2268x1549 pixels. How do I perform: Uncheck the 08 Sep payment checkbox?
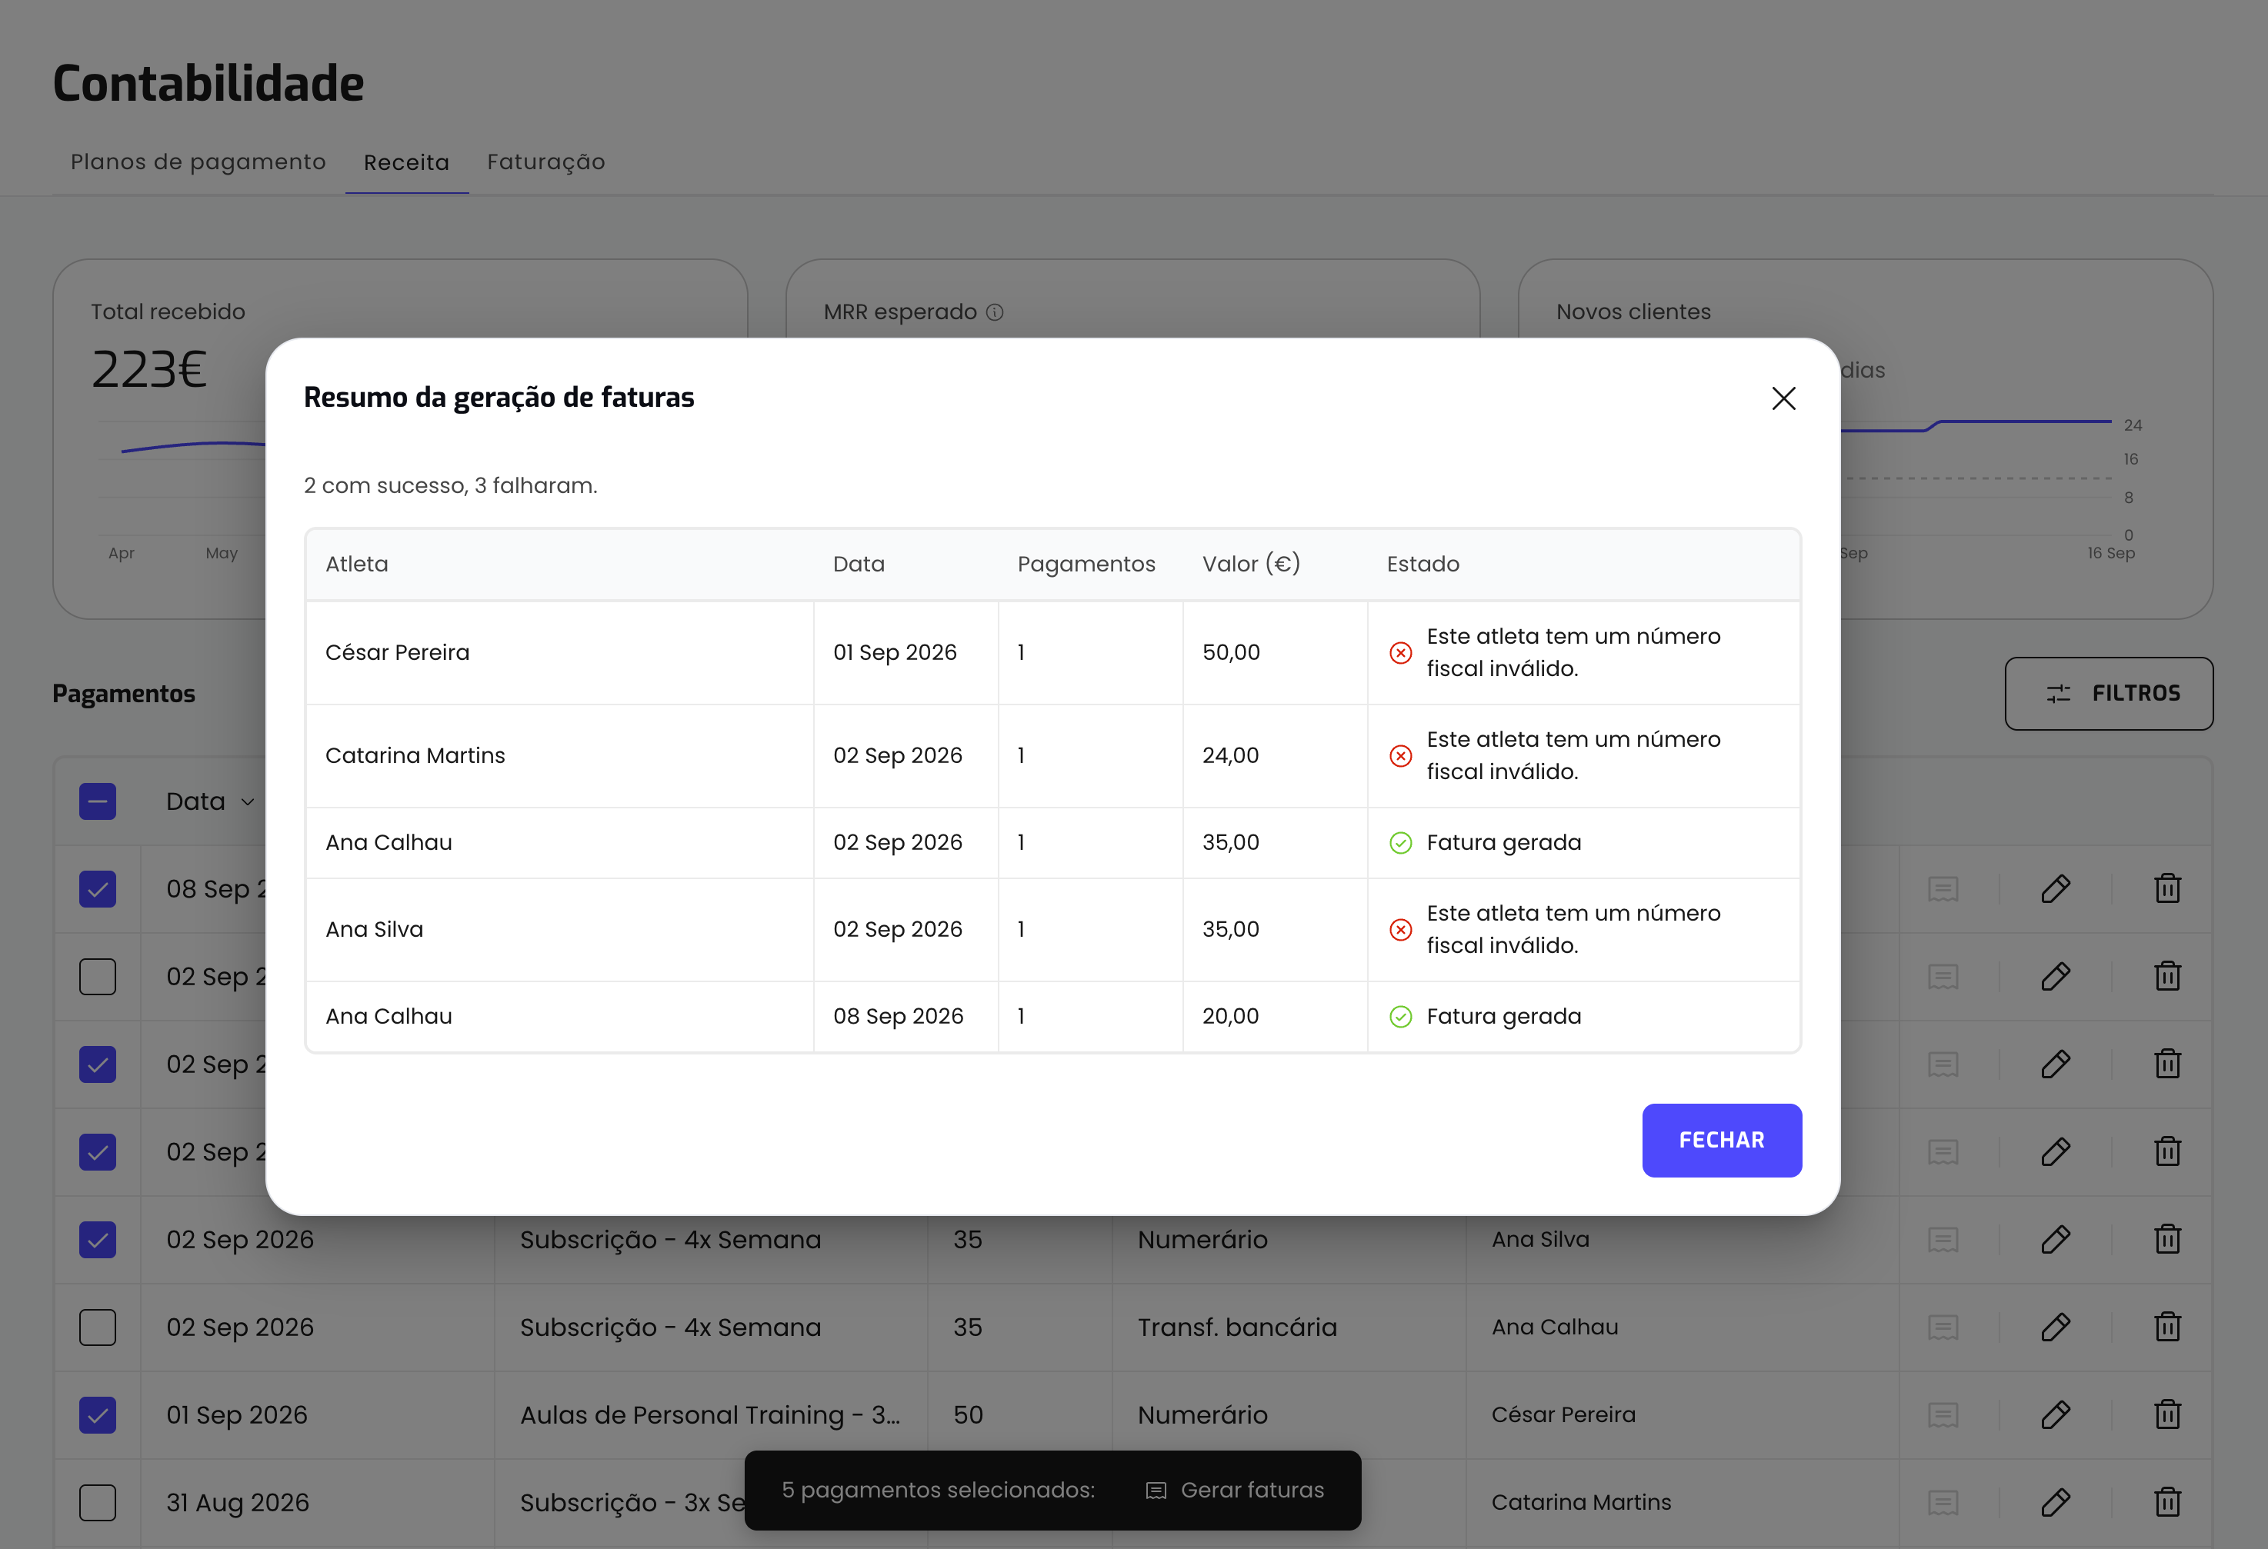click(x=98, y=888)
